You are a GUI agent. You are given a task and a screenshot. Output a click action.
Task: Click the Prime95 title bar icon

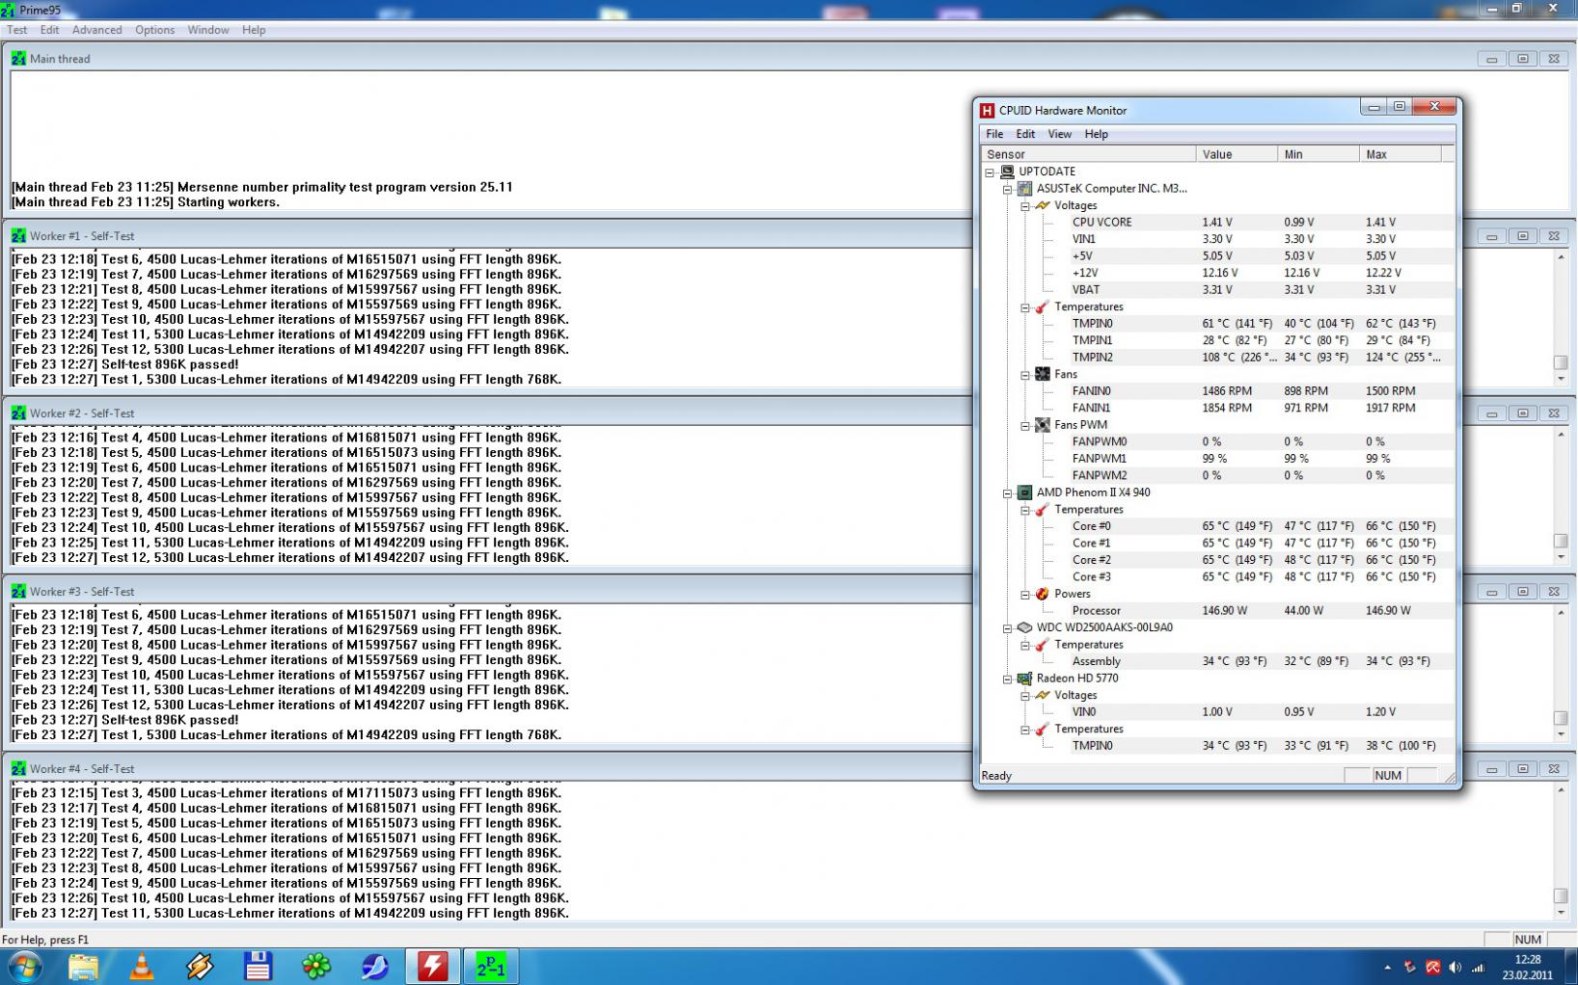pos(9,10)
